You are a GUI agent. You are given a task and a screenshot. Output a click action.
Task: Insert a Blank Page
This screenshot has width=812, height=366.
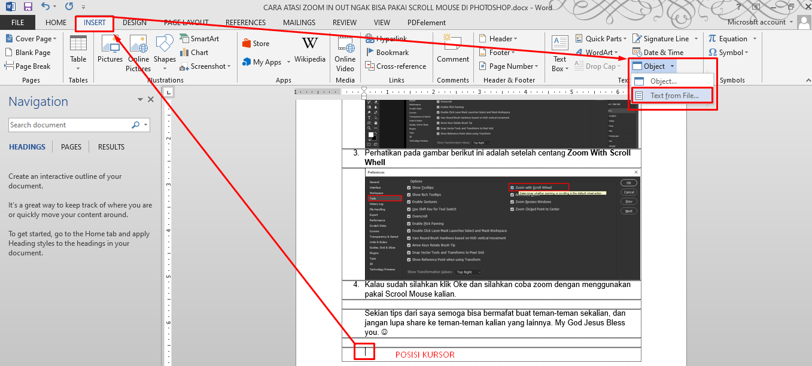28,53
